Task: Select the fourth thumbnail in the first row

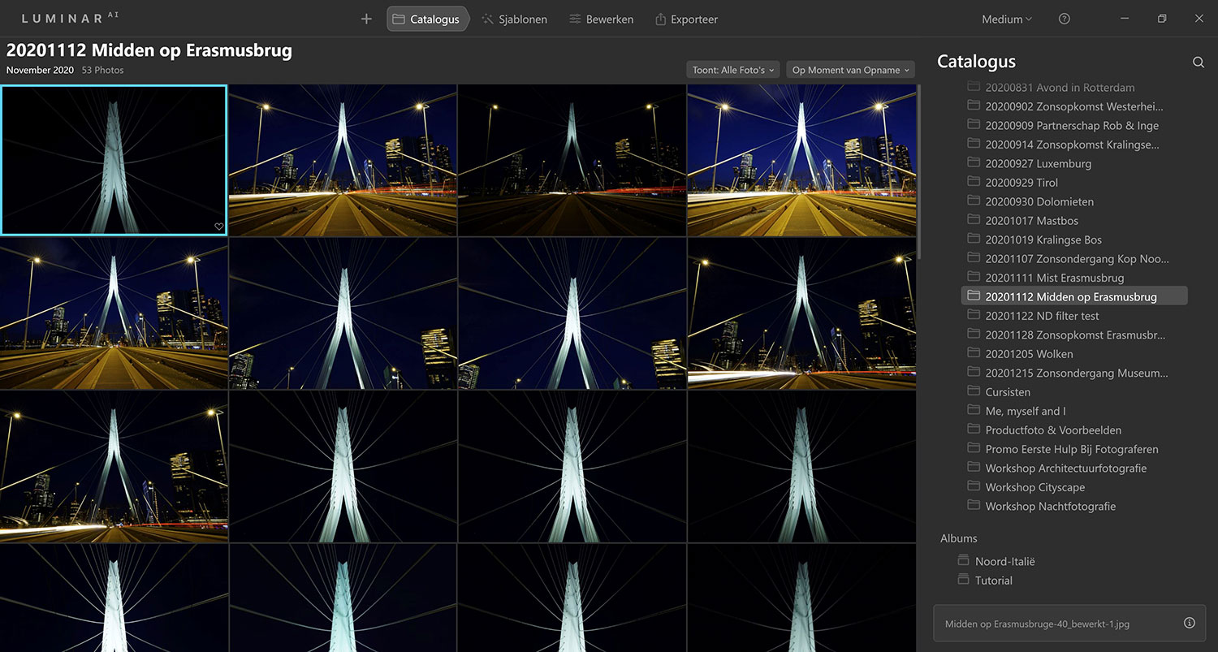Action: coord(801,160)
